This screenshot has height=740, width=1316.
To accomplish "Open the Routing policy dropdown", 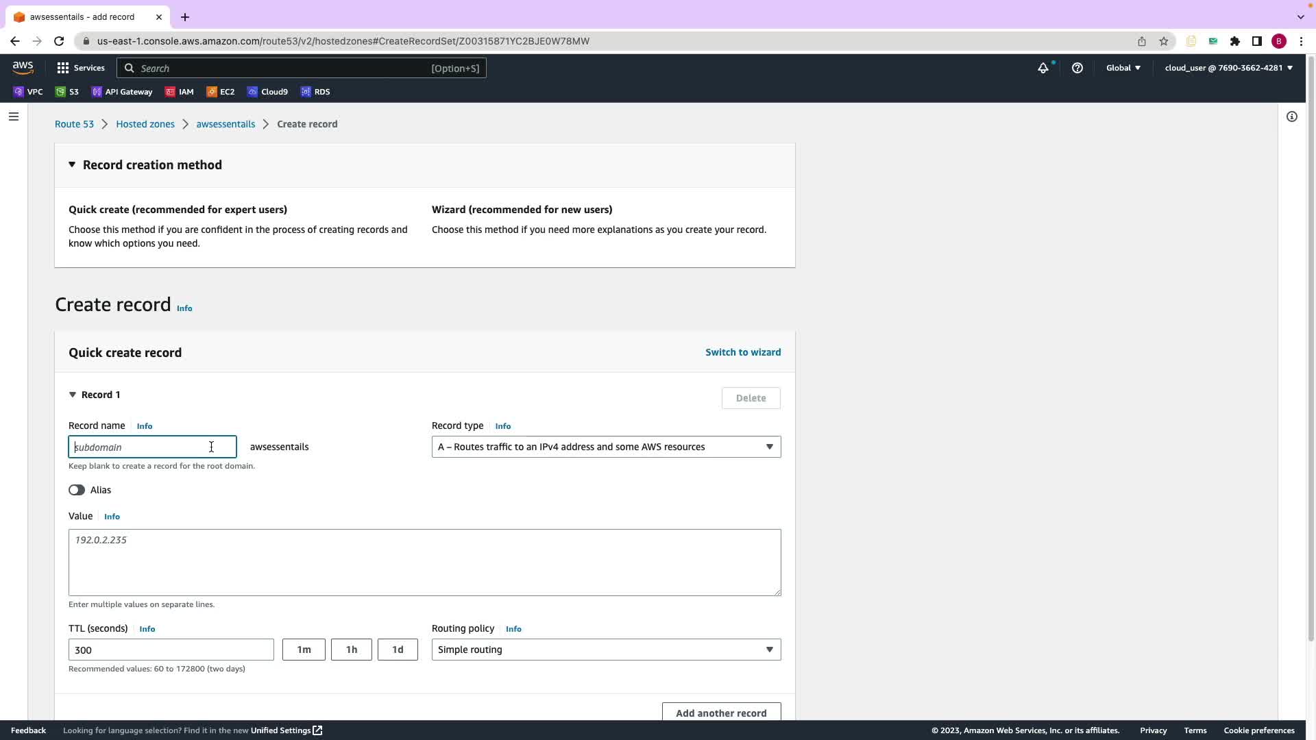I will 606,650.
